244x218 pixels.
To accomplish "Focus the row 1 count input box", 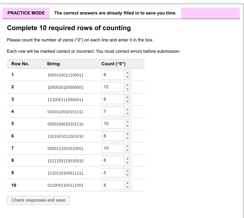I will coord(112,74).
